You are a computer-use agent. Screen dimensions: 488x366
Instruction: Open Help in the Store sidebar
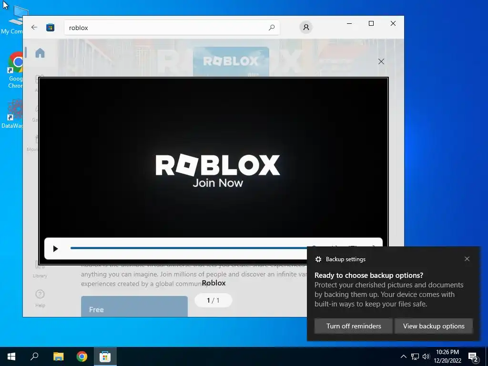point(40,298)
